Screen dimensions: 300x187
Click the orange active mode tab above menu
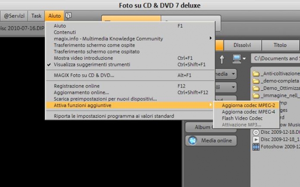[131, 19]
